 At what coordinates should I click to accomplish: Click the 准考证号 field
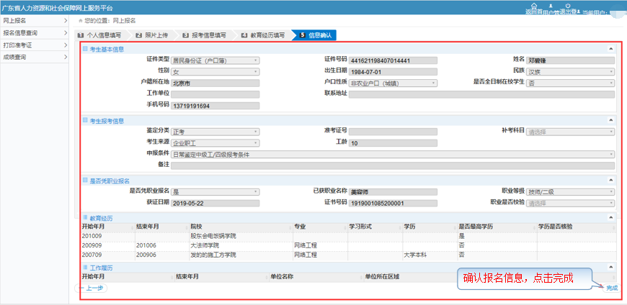point(393,132)
